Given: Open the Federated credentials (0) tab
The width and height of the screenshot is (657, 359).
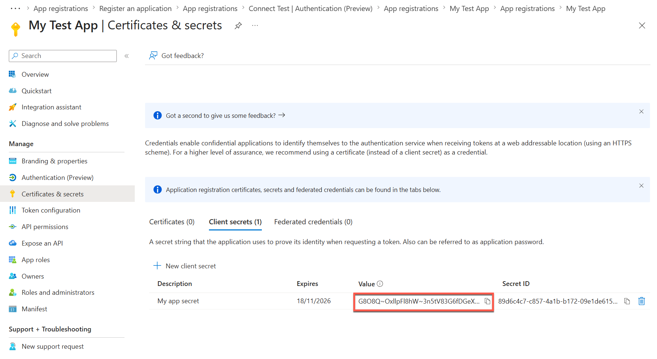Looking at the screenshot, I should tap(313, 222).
